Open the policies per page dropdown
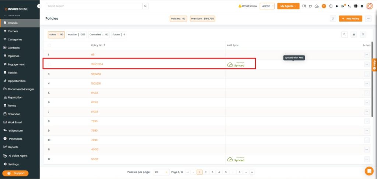 tap(161, 172)
